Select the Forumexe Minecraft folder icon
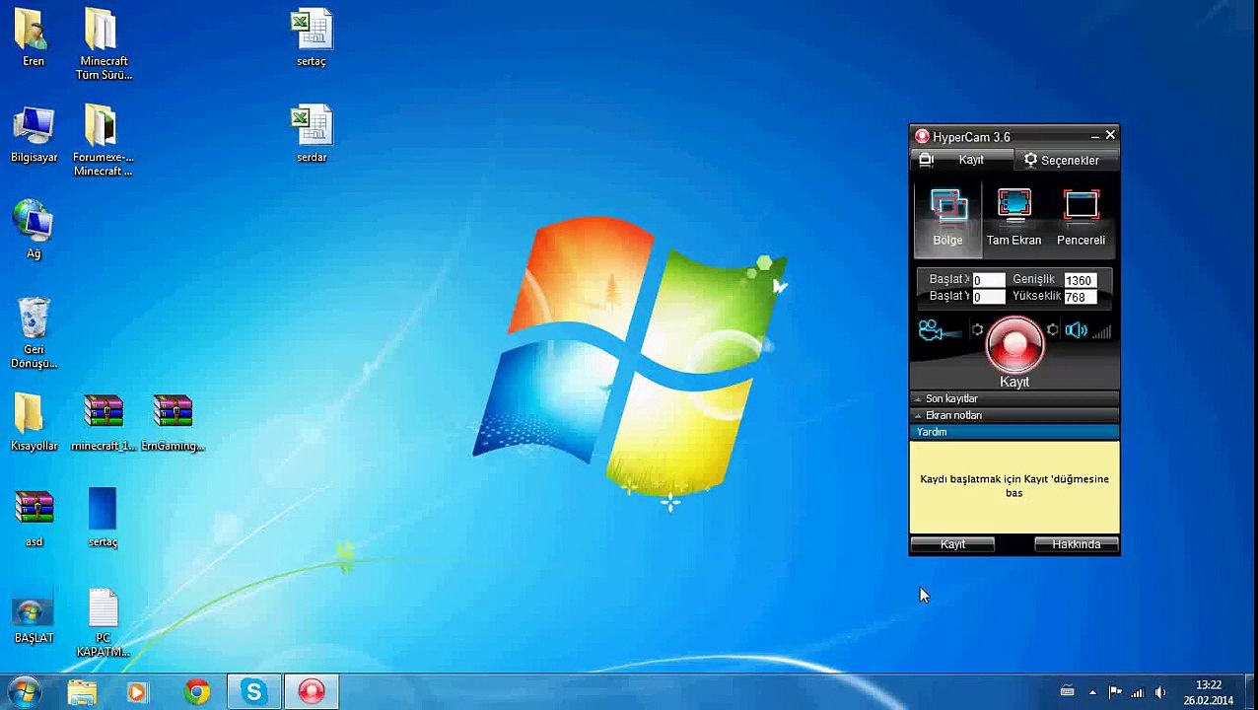1258x710 pixels. point(104,140)
